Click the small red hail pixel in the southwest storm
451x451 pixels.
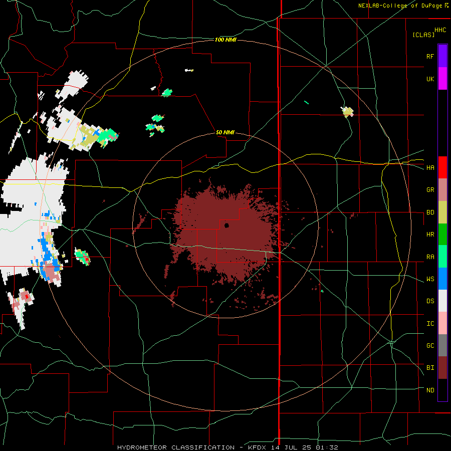(x=28, y=296)
